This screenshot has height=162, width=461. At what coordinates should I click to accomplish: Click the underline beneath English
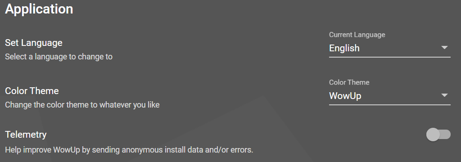tap(389, 57)
